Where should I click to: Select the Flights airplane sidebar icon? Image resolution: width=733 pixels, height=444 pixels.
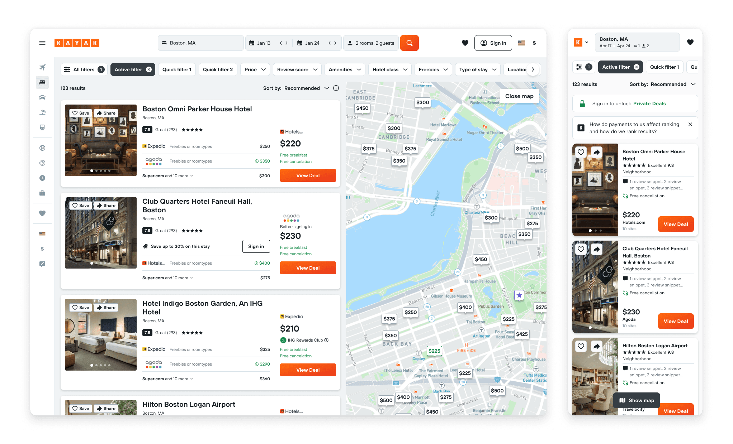pyautogui.click(x=42, y=67)
